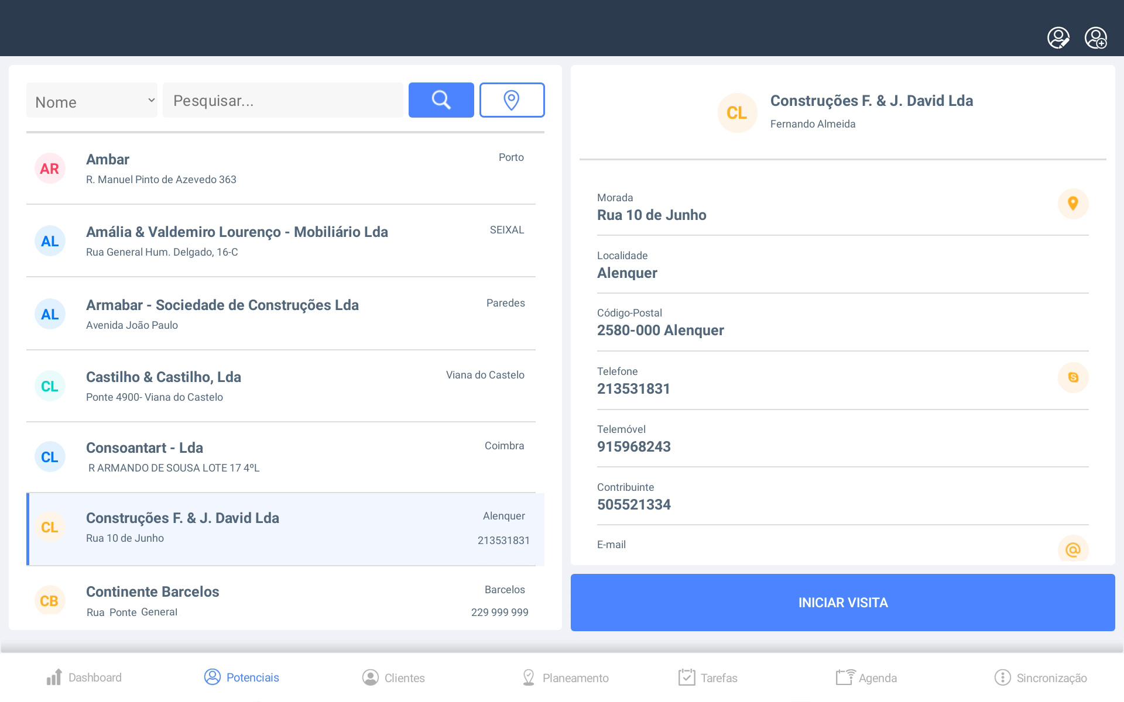Select the Ambar list entry
The height and width of the screenshot is (702, 1124).
tap(281, 168)
